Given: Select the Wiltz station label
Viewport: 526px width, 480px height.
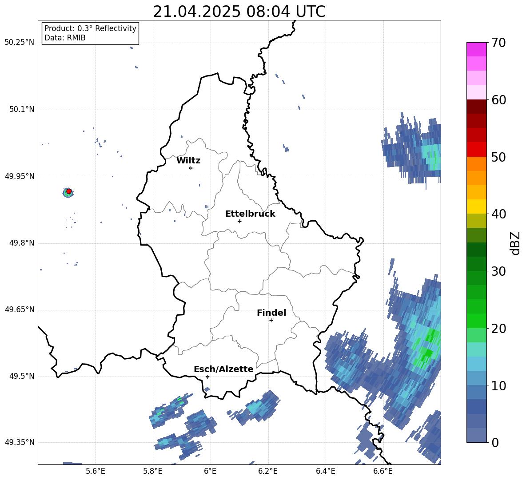Looking at the screenshot, I should [188, 161].
